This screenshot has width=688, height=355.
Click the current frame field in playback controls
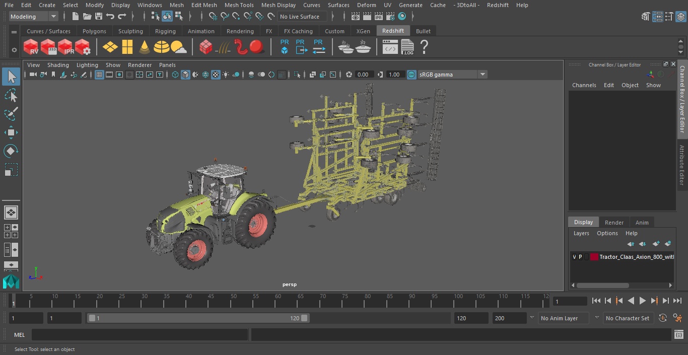pyautogui.click(x=570, y=301)
